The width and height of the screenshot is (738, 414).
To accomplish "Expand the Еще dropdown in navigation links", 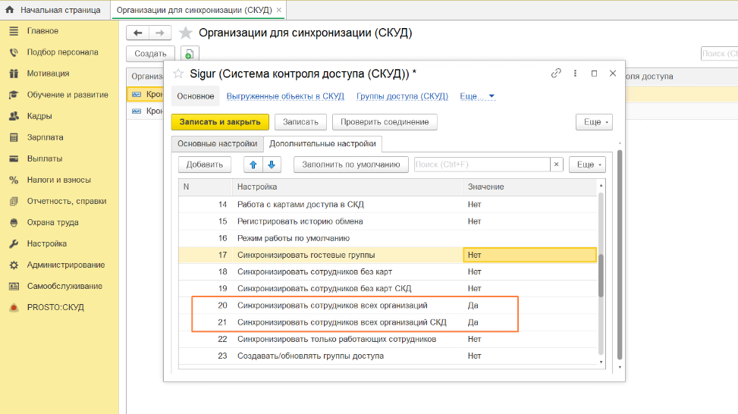I will click(477, 96).
